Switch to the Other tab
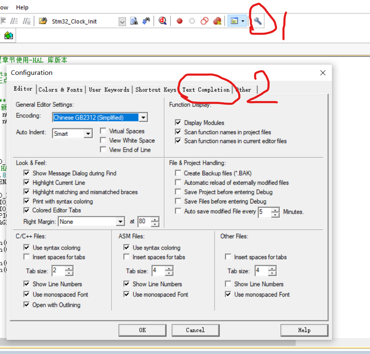The width and height of the screenshot is (370, 354). coord(244,90)
